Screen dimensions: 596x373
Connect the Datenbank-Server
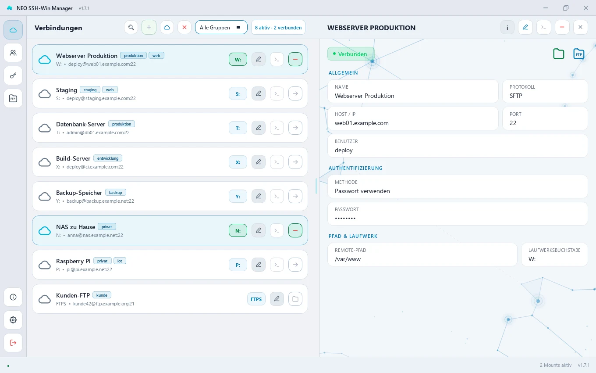pyautogui.click(x=295, y=128)
